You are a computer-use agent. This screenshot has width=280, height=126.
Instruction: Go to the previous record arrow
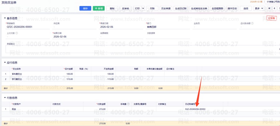coord(274,8)
